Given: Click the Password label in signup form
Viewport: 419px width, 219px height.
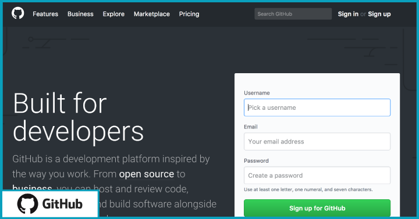Looking at the screenshot, I should [x=256, y=160].
